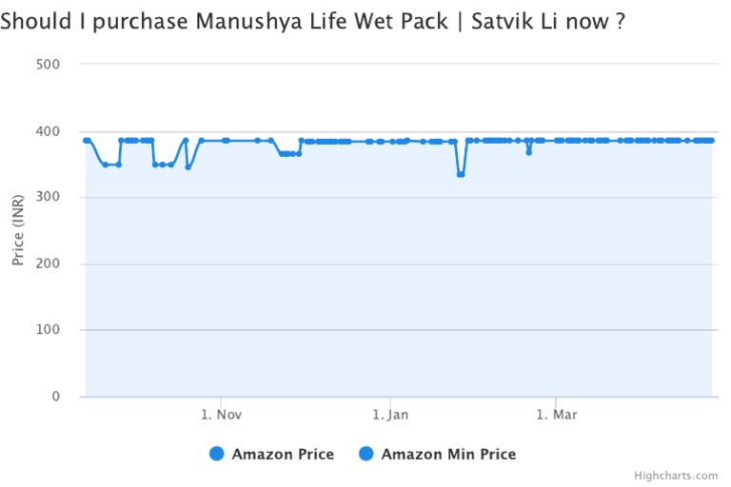Open the Highcharts.com credits link

[x=676, y=476]
